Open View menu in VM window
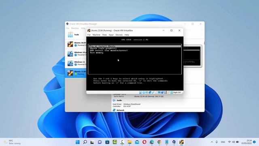This screenshot has height=146, width=259. coord(104,35)
